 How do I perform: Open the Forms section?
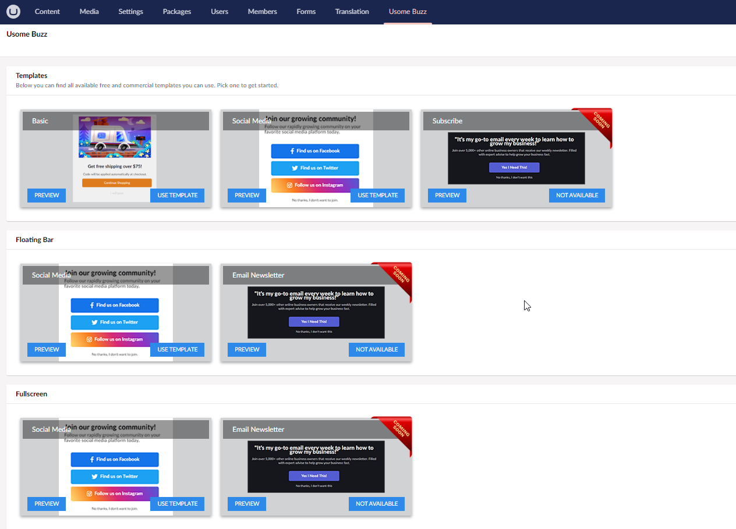pyautogui.click(x=306, y=12)
